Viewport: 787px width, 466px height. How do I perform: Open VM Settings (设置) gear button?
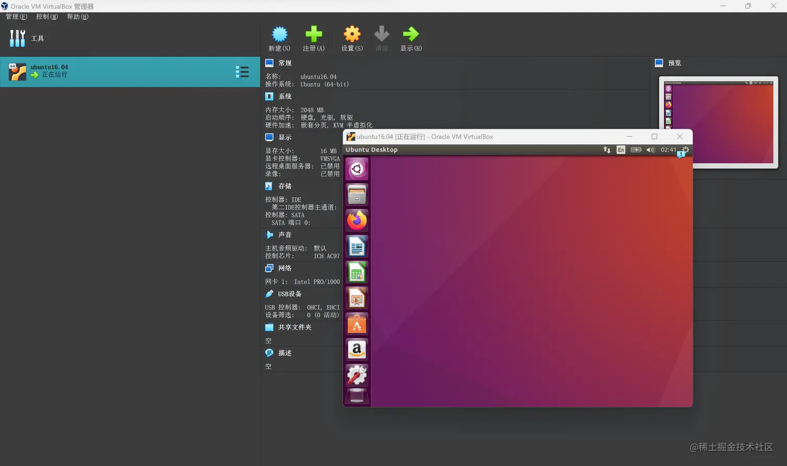(x=352, y=39)
